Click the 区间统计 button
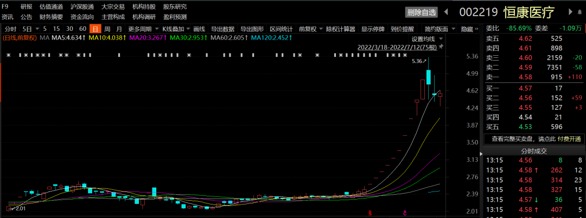586x218 pixels. pyautogui.click(x=282, y=29)
